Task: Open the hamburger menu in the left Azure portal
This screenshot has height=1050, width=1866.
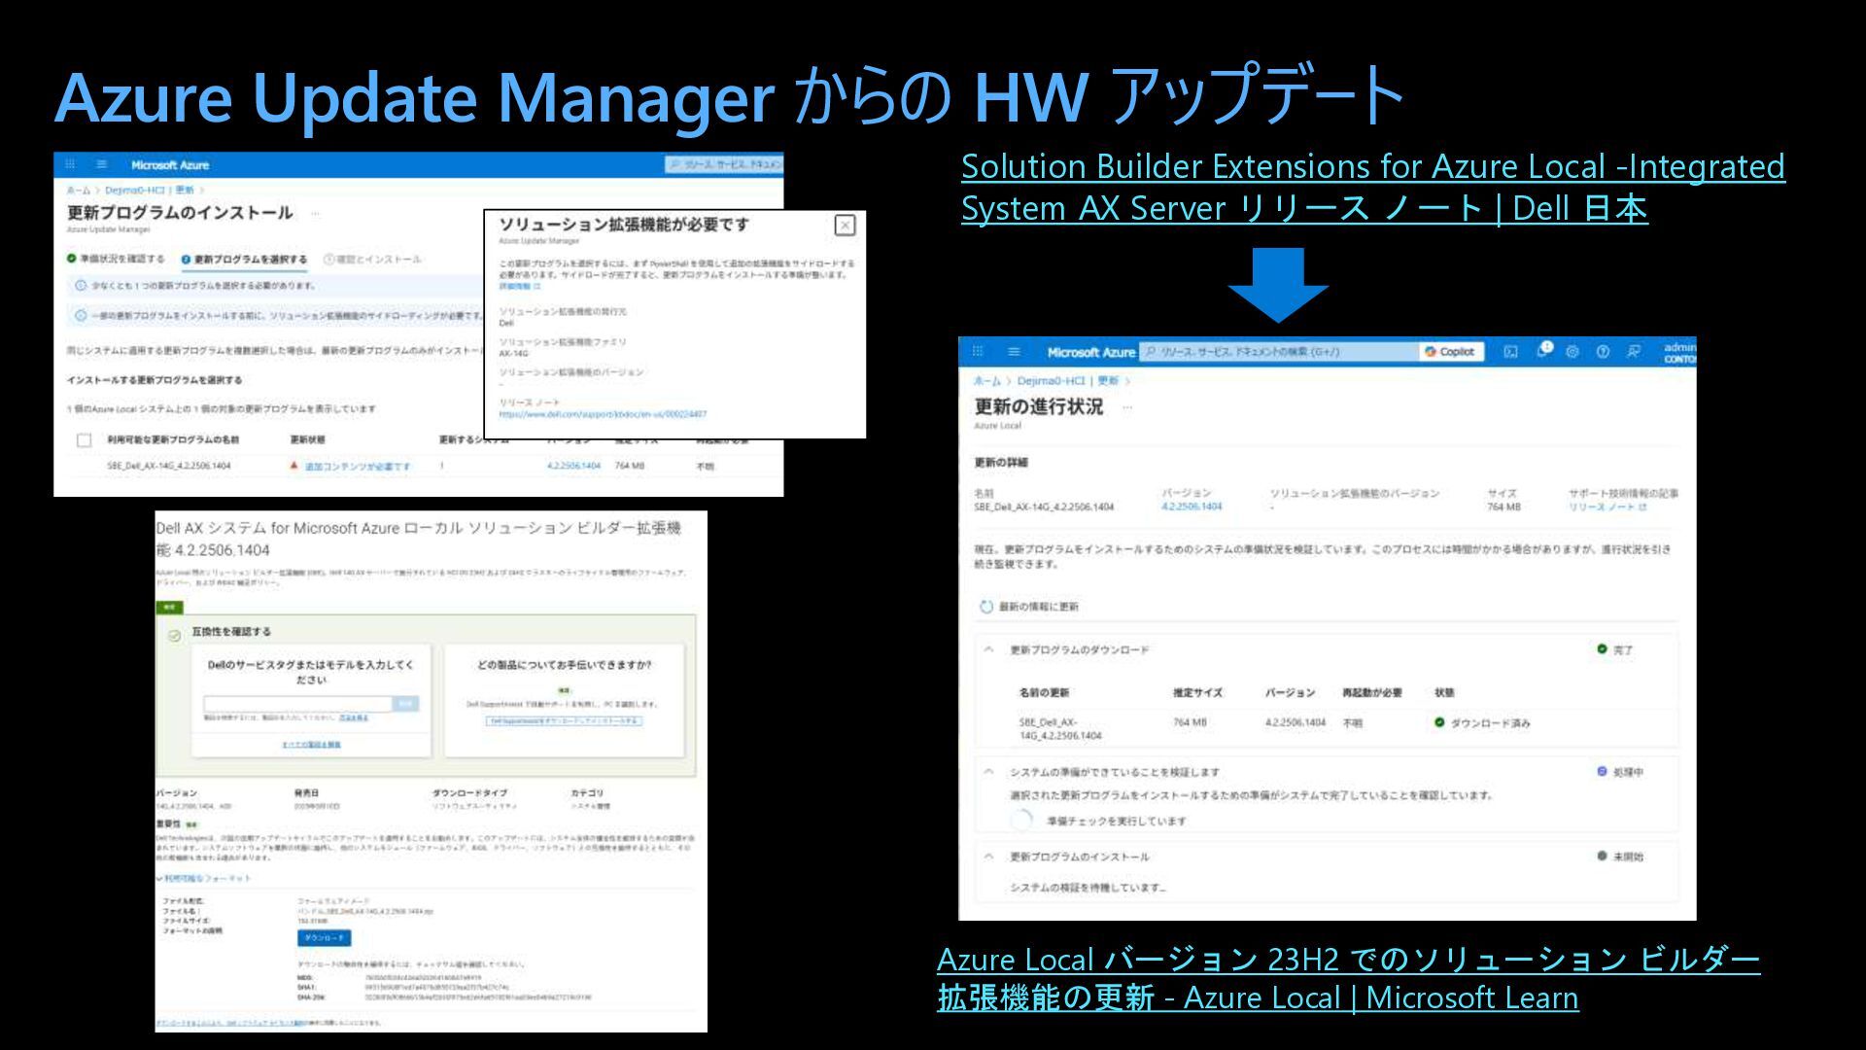Action: [x=102, y=164]
